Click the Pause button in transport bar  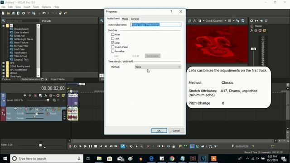click(91, 146)
